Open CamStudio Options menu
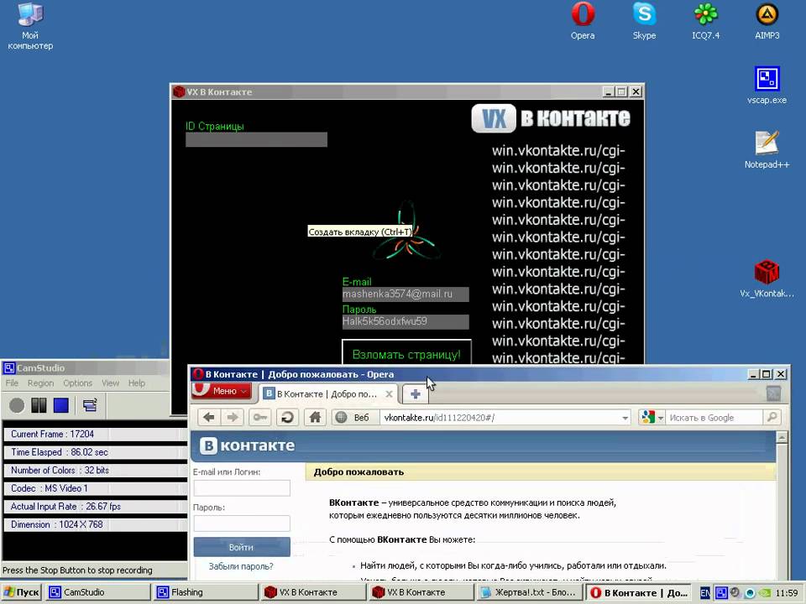806x604 pixels. tap(77, 383)
